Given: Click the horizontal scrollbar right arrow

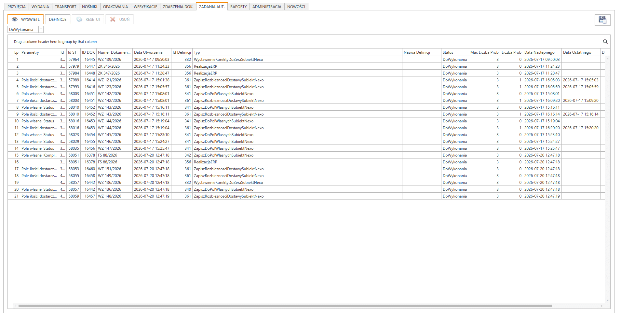Looking at the screenshot, I should (x=602, y=306).
